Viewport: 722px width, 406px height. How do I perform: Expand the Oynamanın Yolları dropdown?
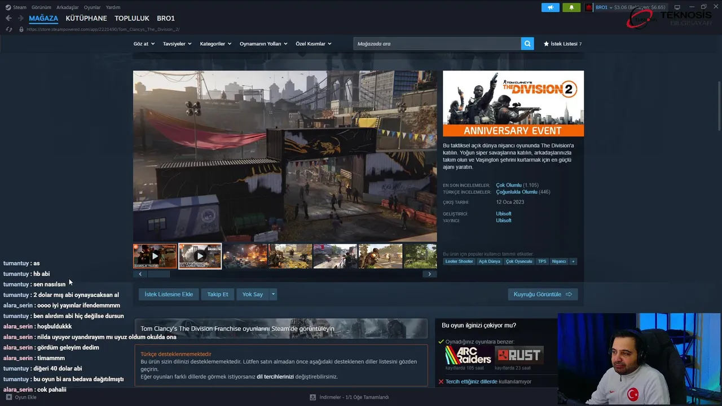[x=263, y=43]
